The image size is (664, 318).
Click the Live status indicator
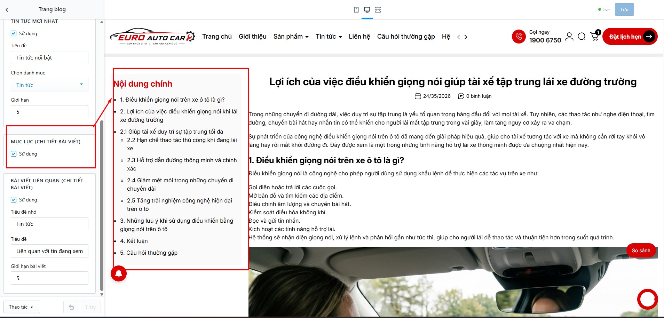tap(604, 10)
